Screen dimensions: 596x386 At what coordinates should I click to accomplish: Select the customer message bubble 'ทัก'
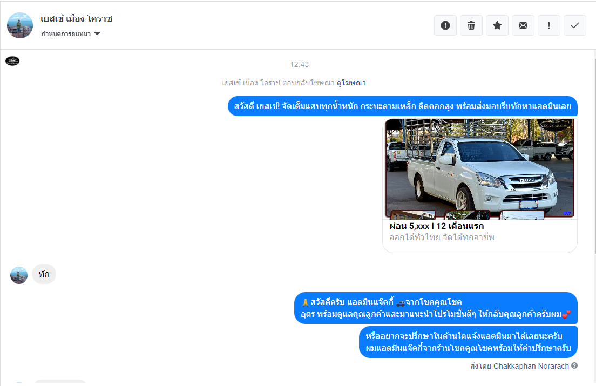44,274
